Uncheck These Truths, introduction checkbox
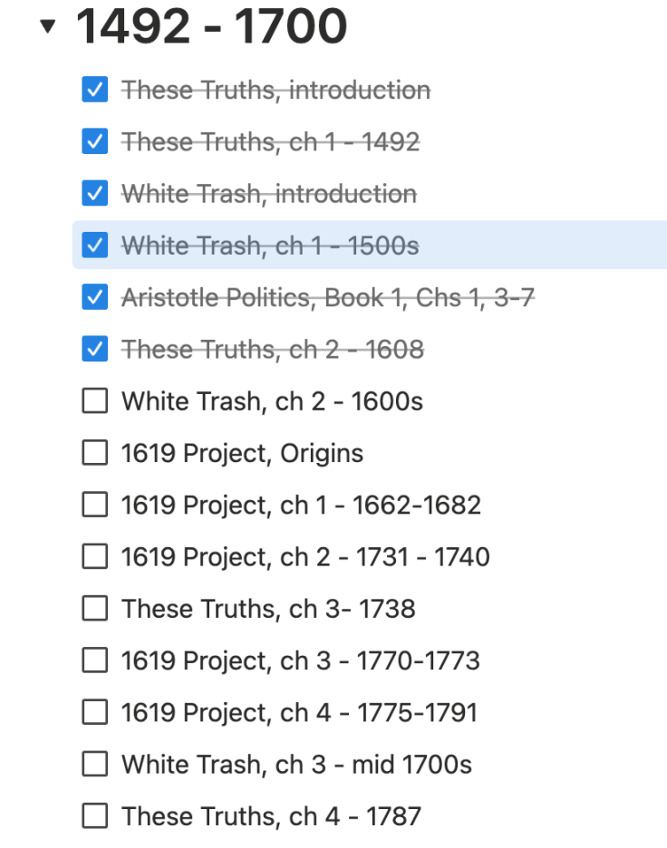This screenshot has height=848, width=667. 95,90
